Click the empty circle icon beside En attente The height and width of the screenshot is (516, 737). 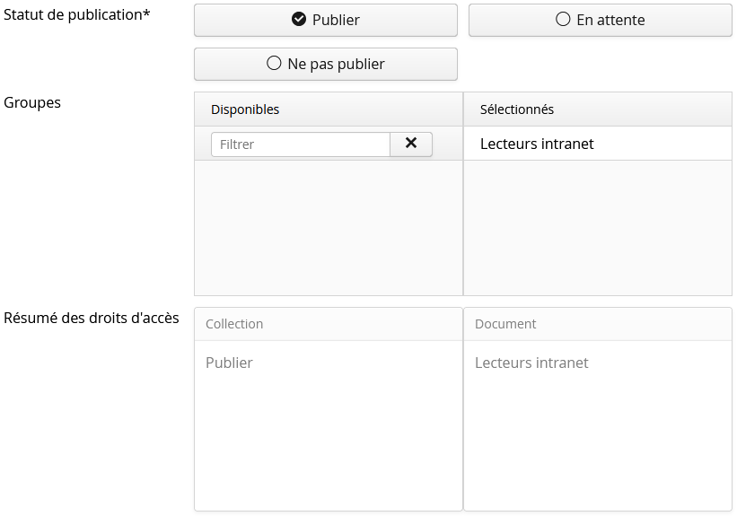click(x=563, y=20)
